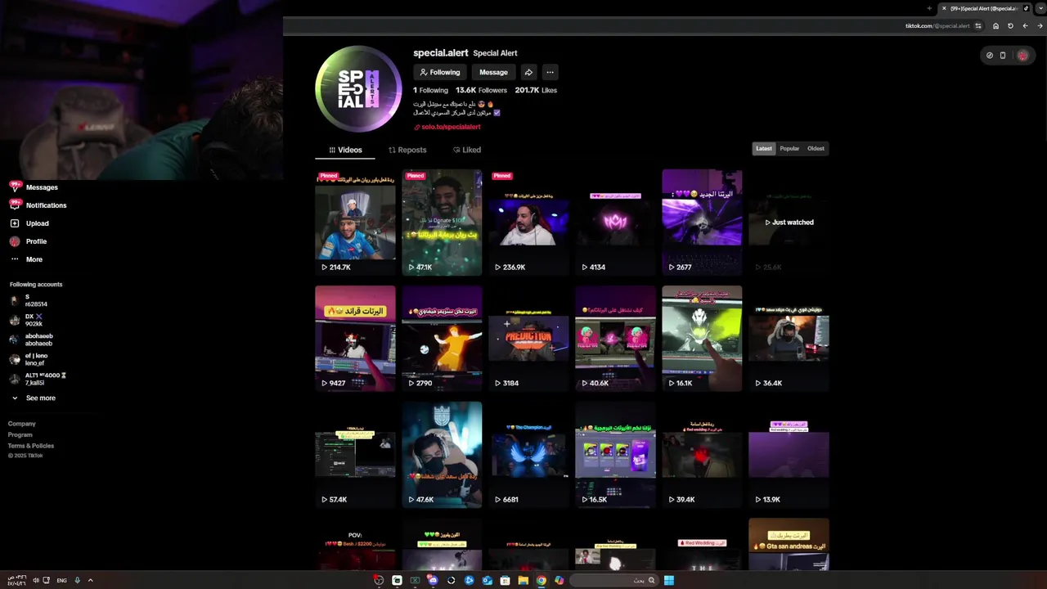
Task: Toggle the Following button on profile
Action: pyautogui.click(x=440, y=72)
